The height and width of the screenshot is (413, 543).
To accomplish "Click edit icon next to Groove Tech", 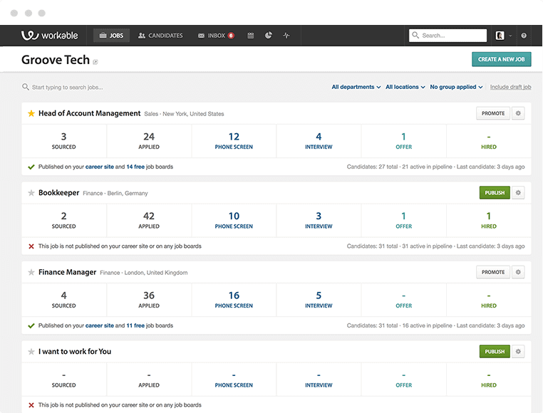I will (x=95, y=62).
